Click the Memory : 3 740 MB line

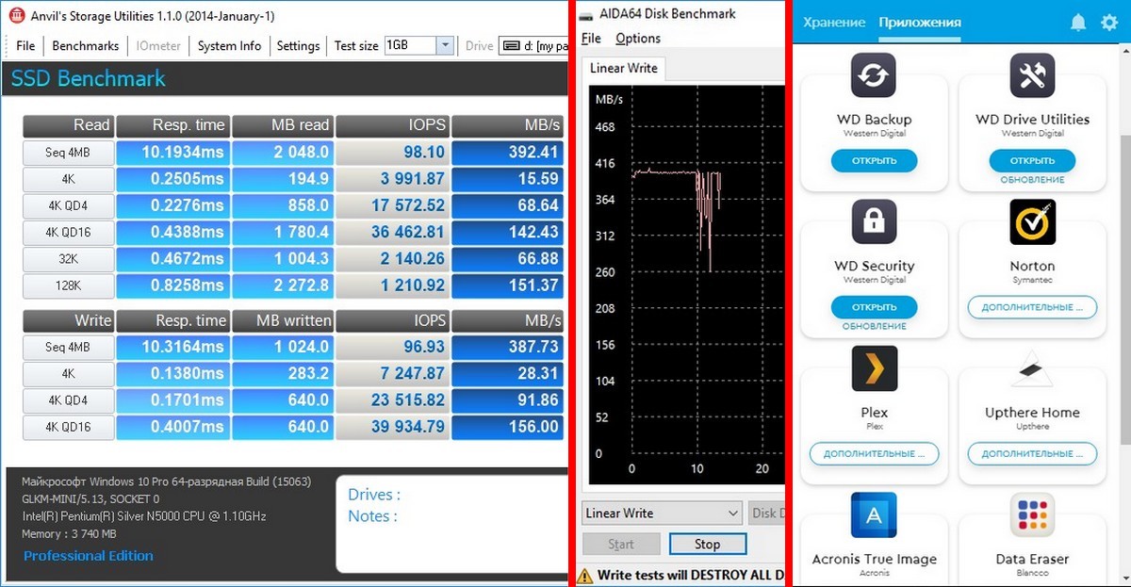tap(70, 534)
